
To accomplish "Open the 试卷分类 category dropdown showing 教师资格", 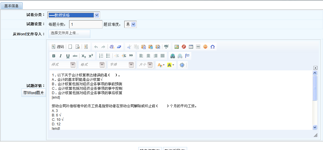I will pos(74,15).
